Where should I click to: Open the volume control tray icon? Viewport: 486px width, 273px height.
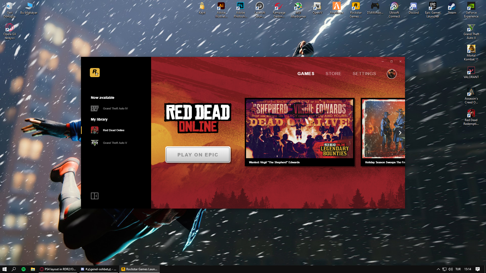pyautogui.click(x=451, y=269)
